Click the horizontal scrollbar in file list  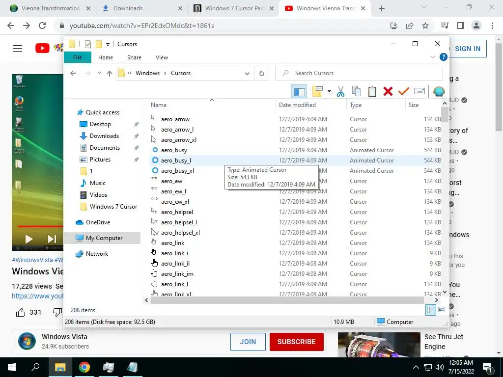[x=287, y=300]
